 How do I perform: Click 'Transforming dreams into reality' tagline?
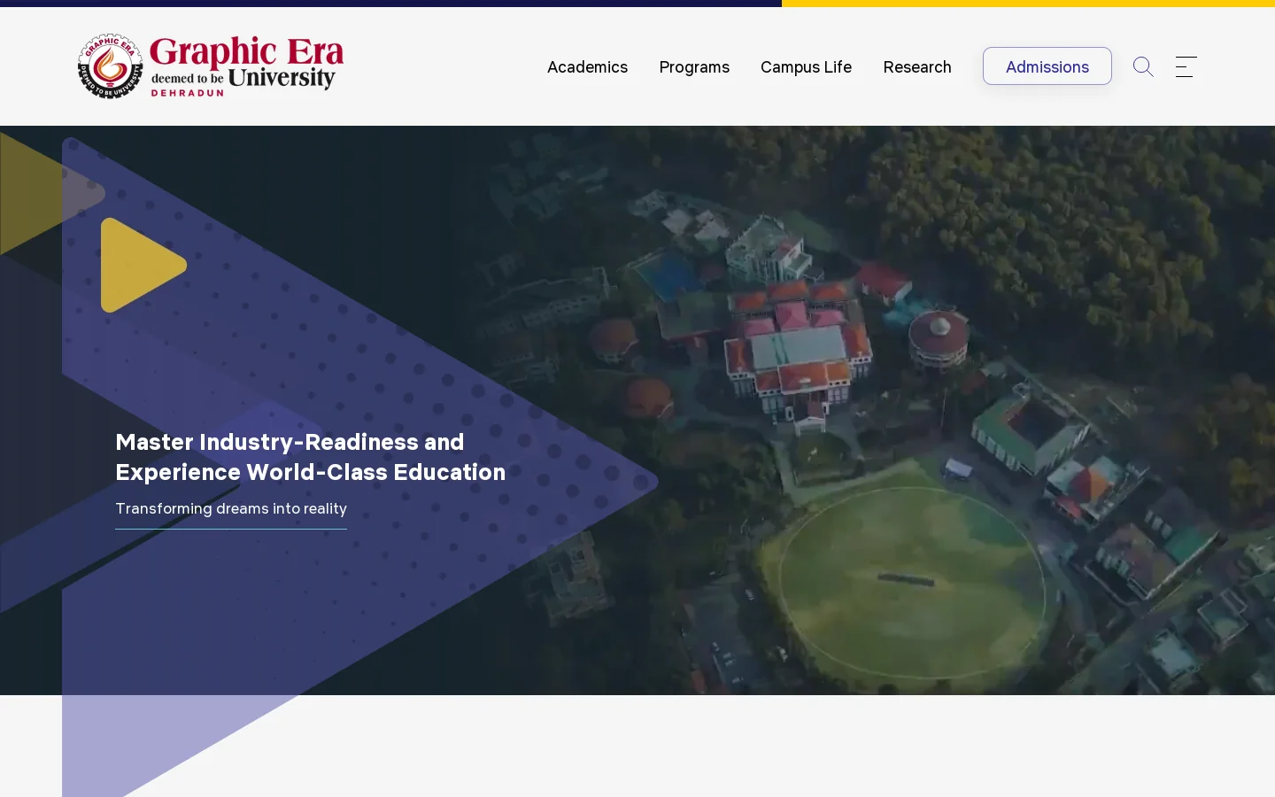pyautogui.click(x=231, y=508)
